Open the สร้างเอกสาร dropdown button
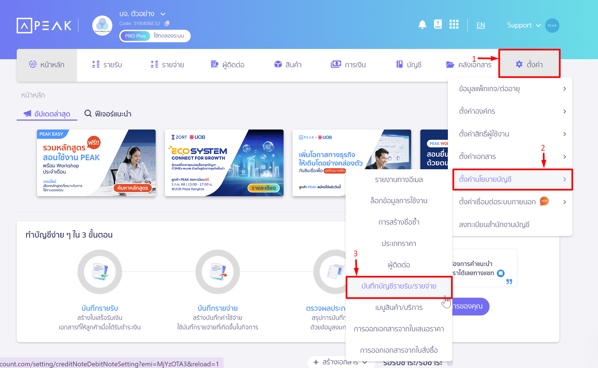This screenshot has height=368, width=598. 341,362
